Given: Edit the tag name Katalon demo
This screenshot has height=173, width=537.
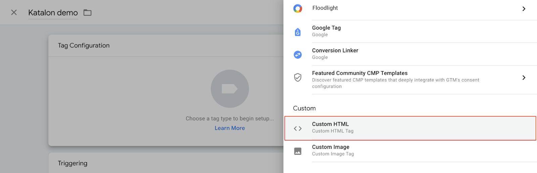Looking at the screenshot, I should point(53,13).
